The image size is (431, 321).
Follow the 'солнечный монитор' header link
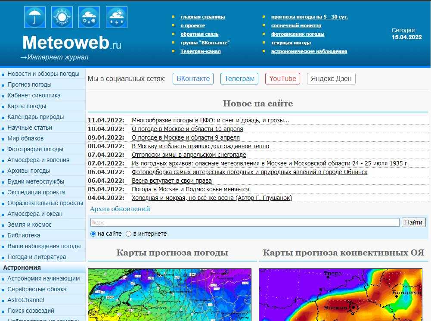point(296,25)
